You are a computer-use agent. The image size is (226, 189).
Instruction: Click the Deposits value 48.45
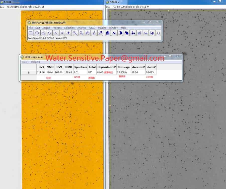pyautogui.click(x=100, y=73)
